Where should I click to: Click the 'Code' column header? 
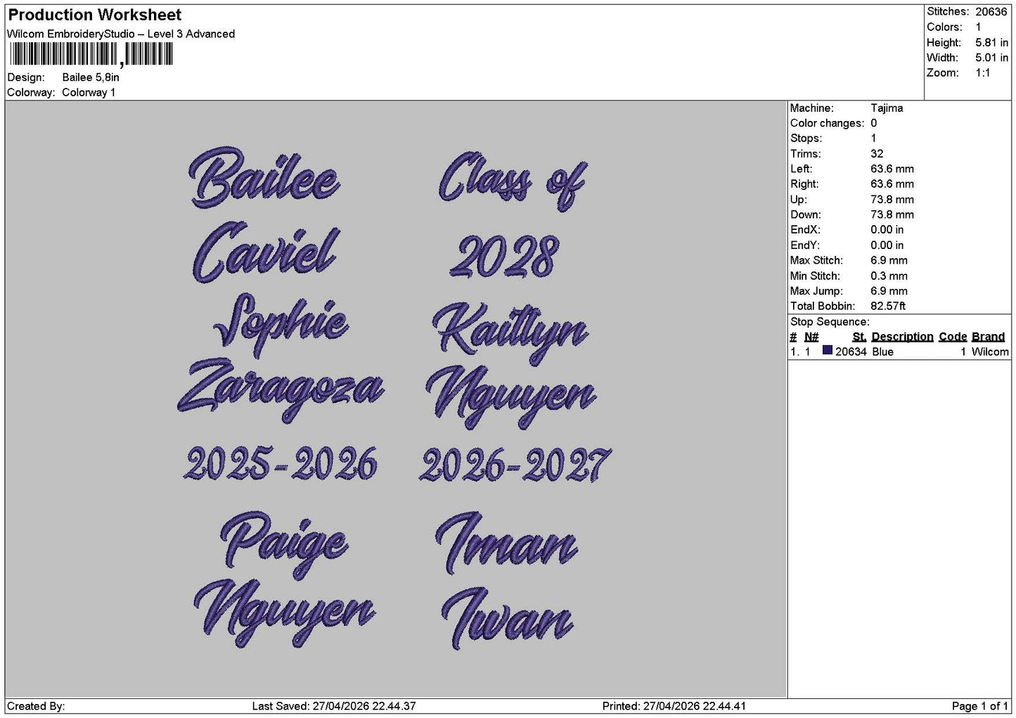point(953,337)
